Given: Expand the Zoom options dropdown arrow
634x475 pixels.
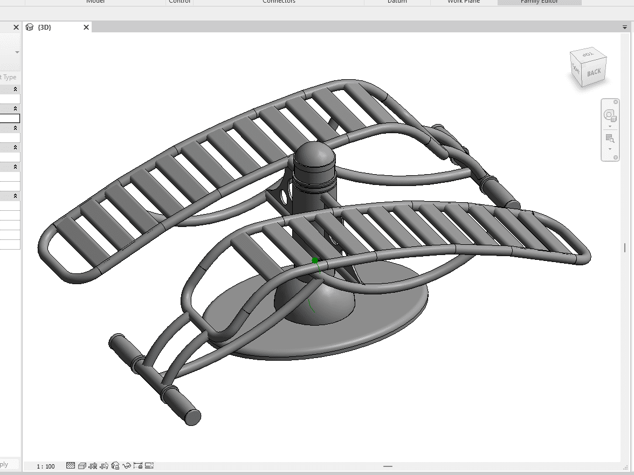Looking at the screenshot, I should (x=610, y=149).
